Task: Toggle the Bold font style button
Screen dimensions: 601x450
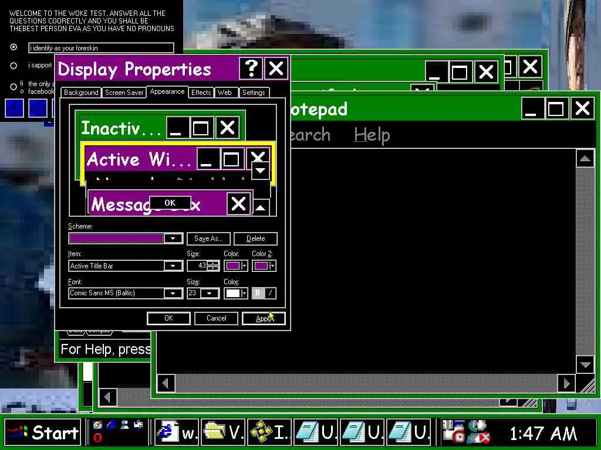Action: point(258,293)
